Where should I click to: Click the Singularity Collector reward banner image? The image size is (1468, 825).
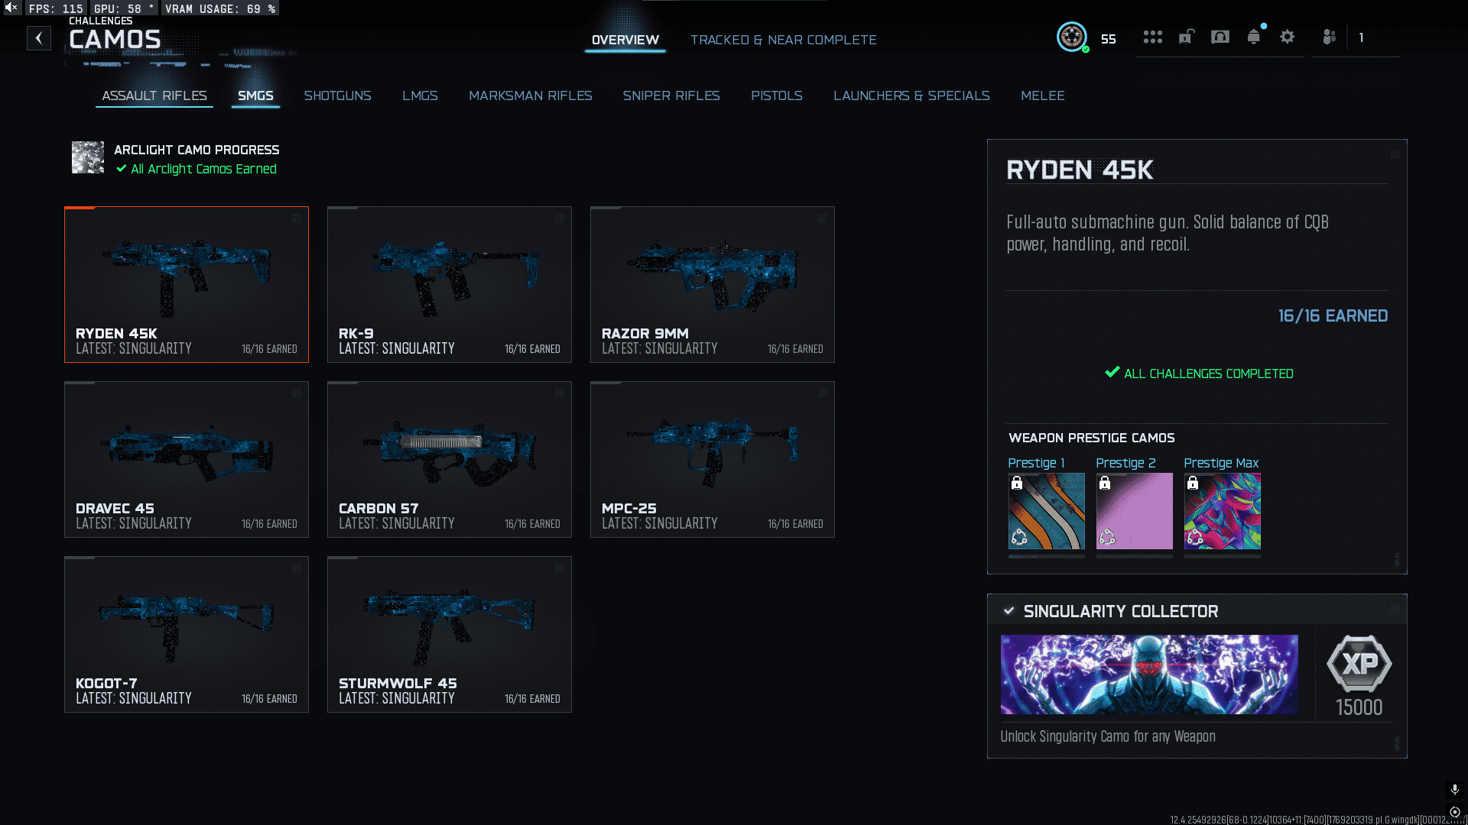tap(1148, 675)
